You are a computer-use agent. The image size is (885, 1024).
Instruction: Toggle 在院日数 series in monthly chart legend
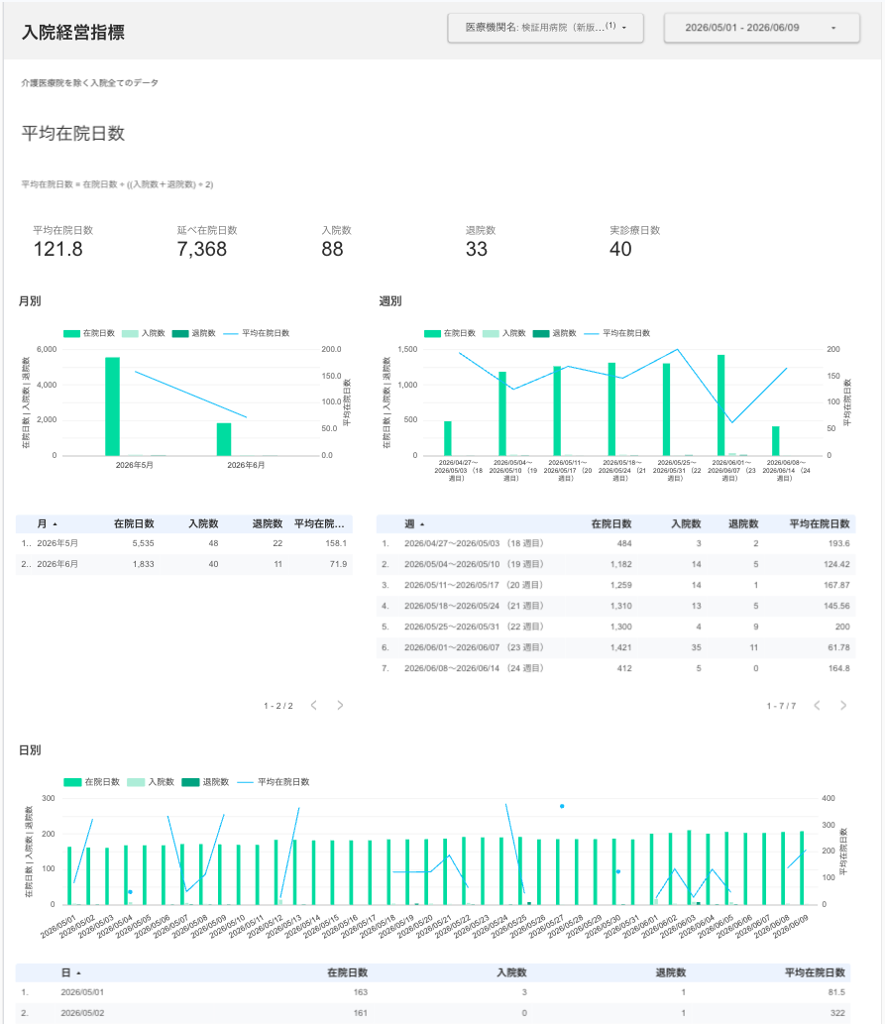click(x=89, y=333)
